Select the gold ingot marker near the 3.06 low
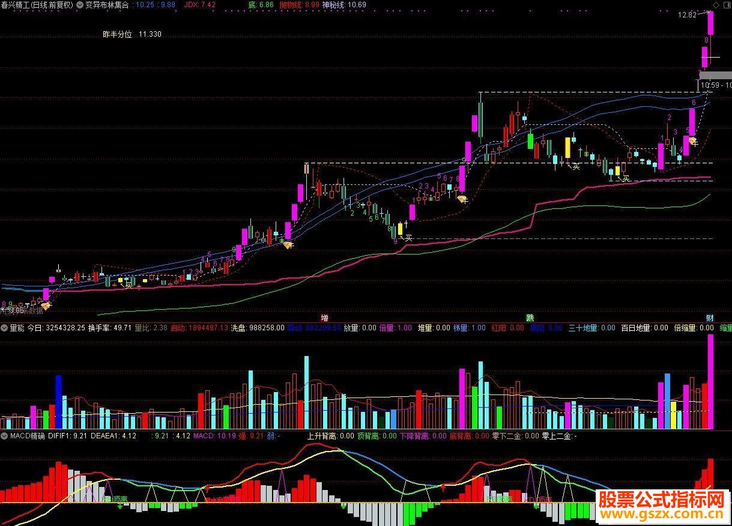732x526 pixels. tap(46, 306)
